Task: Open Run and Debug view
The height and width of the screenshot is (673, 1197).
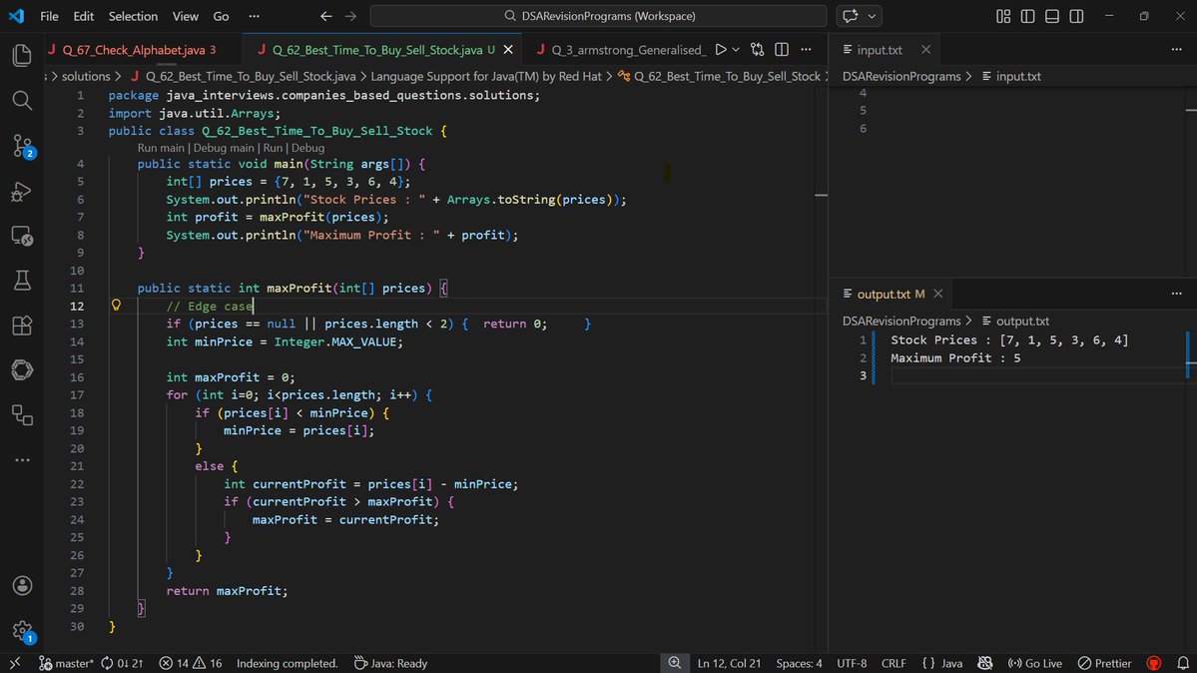Action: 22,190
